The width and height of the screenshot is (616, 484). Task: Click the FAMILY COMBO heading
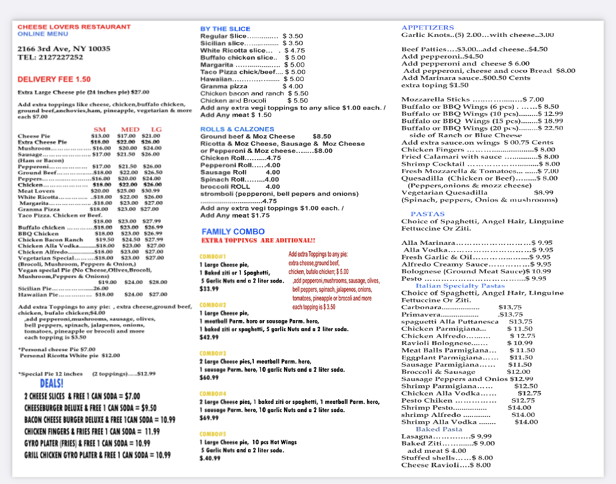(x=233, y=231)
